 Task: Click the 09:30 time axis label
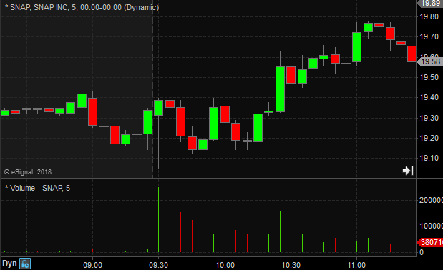[x=158, y=265]
